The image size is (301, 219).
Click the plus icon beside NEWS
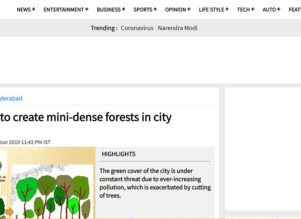(x=33, y=9)
